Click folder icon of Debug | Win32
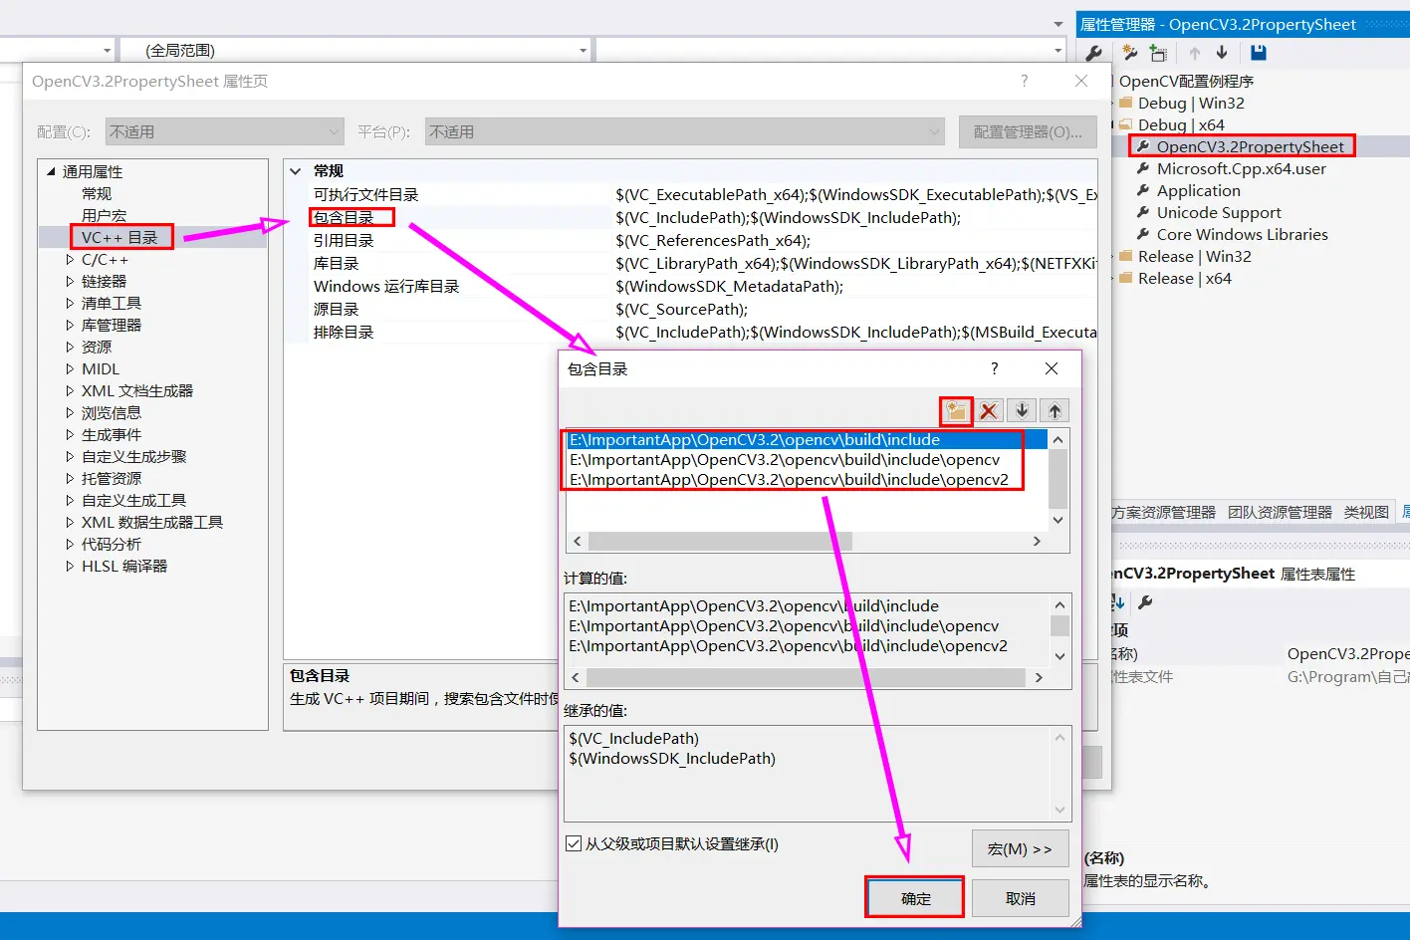 click(x=1126, y=103)
